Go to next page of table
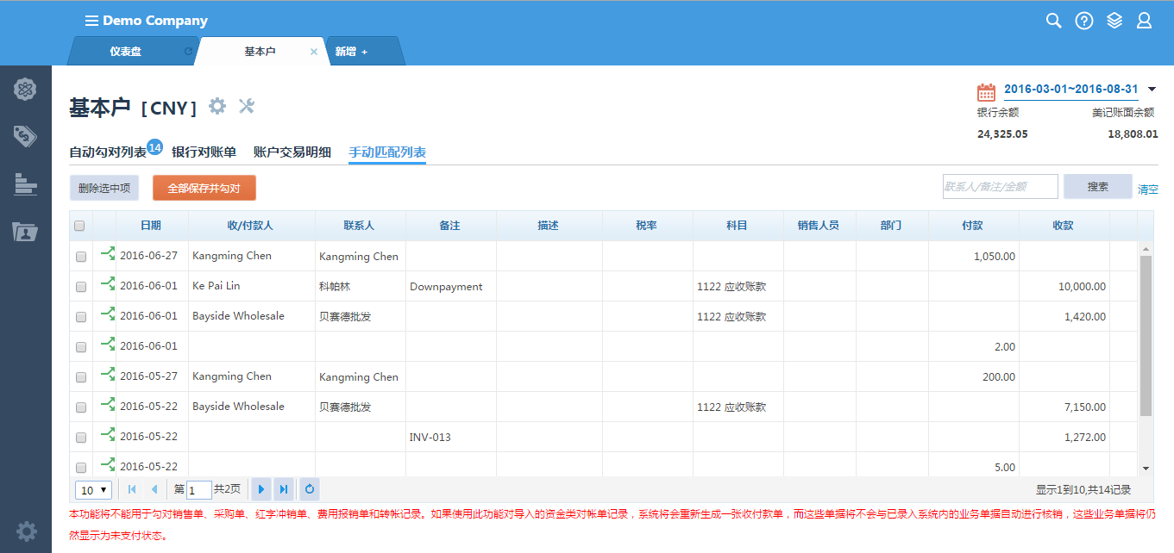 [x=261, y=489]
